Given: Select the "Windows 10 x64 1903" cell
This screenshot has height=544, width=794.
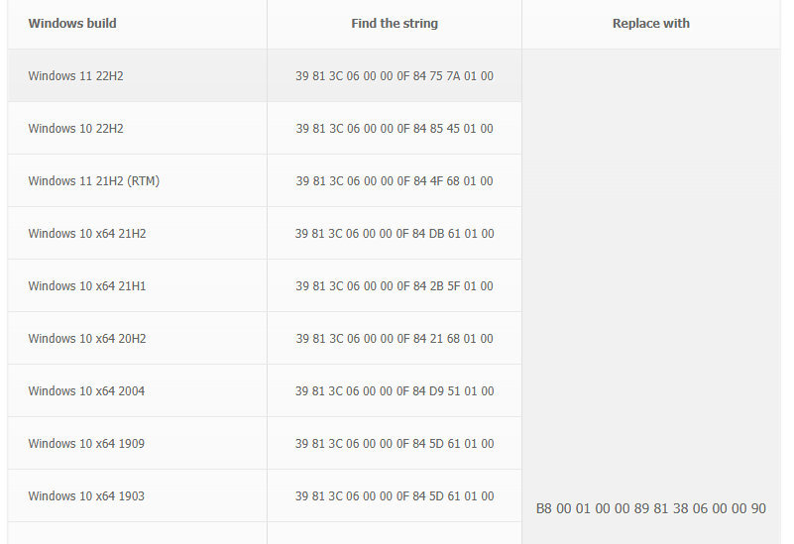Looking at the screenshot, I should click(137, 495).
